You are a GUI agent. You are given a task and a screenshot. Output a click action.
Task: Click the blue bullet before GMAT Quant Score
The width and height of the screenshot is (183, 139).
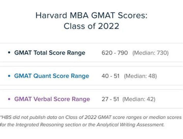pos(9,76)
